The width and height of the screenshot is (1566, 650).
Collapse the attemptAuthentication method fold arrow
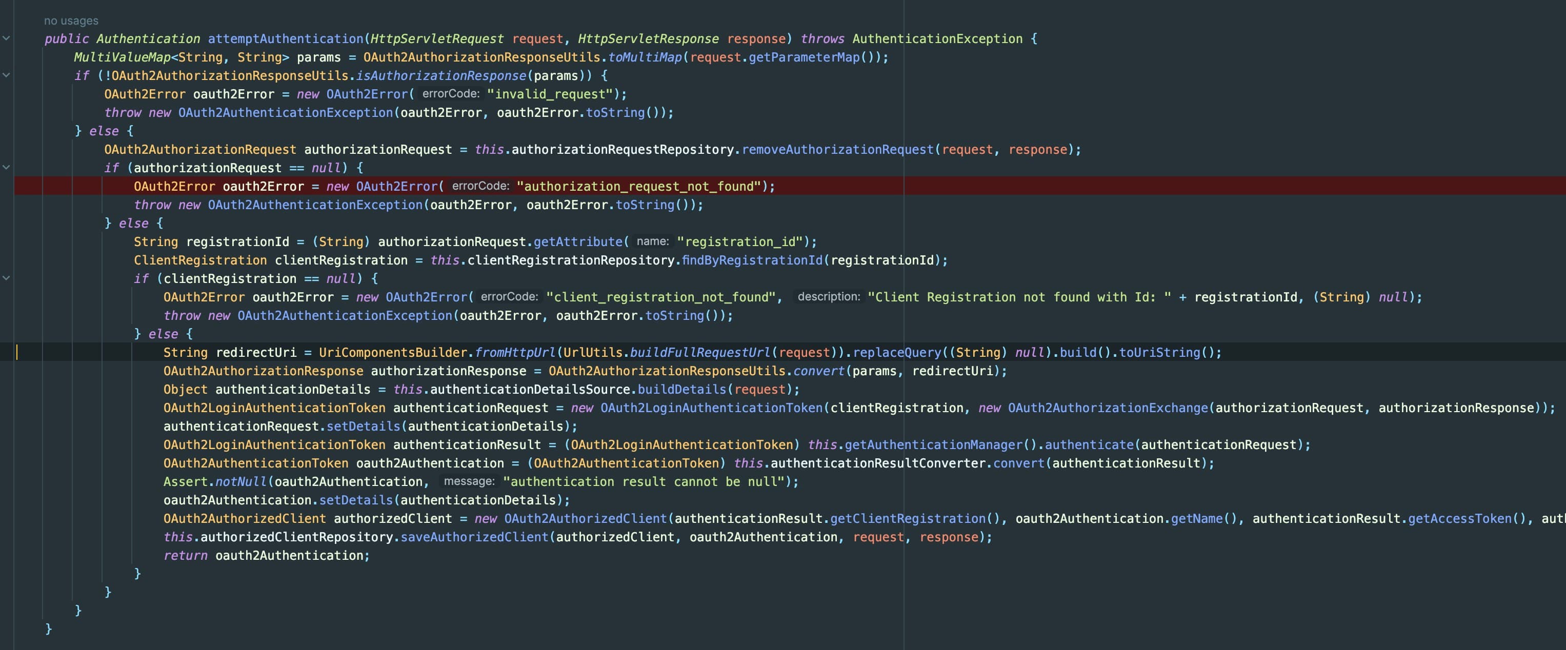pyautogui.click(x=6, y=38)
